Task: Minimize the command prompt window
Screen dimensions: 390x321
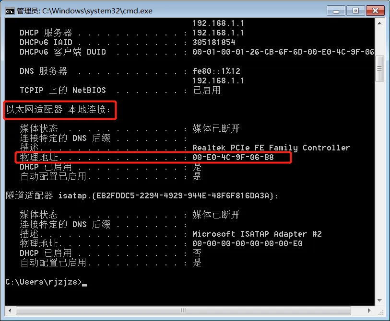Action: click(x=336, y=11)
